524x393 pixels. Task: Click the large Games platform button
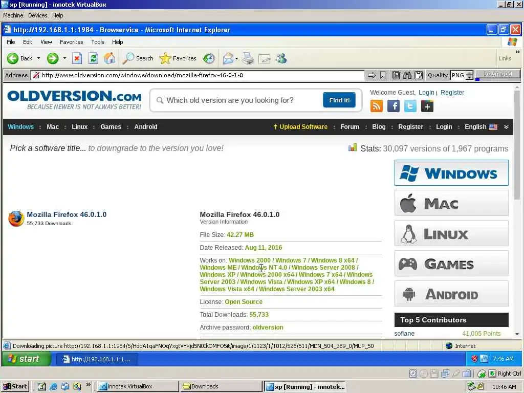(x=451, y=264)
